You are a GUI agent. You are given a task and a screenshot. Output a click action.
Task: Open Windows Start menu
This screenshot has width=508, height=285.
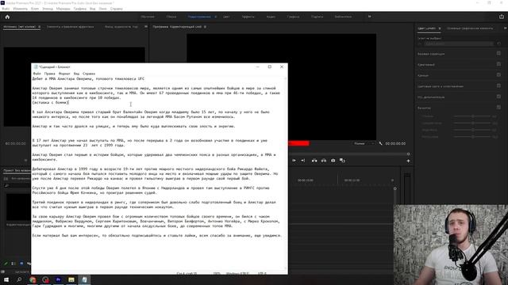6,279
